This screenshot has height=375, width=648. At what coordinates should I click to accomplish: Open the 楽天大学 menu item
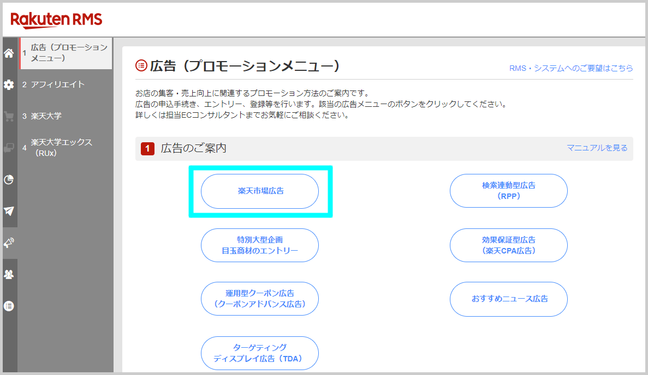click(x=46, y=116)
